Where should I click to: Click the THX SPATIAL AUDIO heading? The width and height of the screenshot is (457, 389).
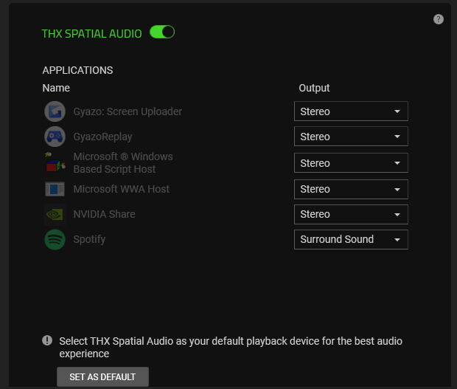pyautogui.click(x=92, y=34)
